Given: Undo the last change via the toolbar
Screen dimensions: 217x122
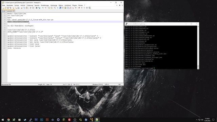Looking at the screenshot, I should 31,8.
